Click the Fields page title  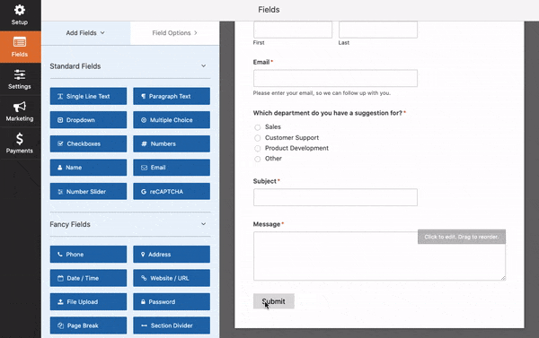pyautogui.click(x=269, y=10)
